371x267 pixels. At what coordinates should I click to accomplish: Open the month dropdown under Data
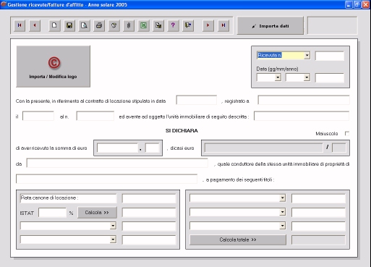tap(307, 77)
